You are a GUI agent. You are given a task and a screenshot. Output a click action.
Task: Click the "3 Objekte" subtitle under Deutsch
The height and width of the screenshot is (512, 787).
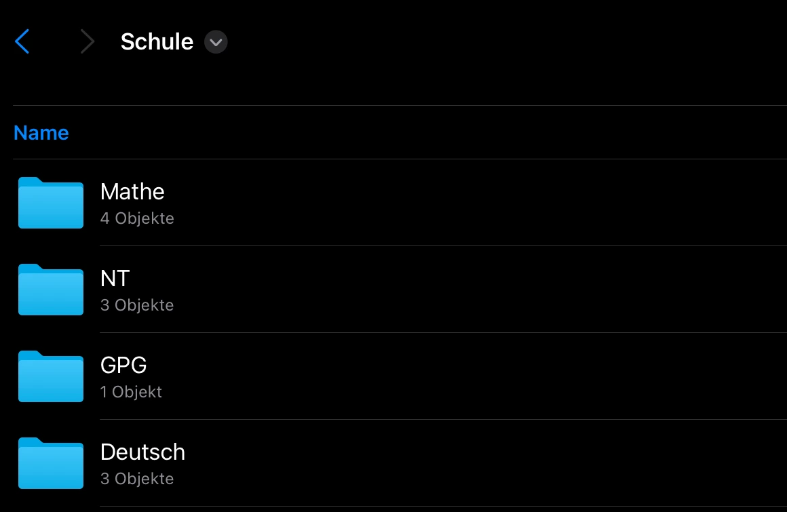[137, 479]
